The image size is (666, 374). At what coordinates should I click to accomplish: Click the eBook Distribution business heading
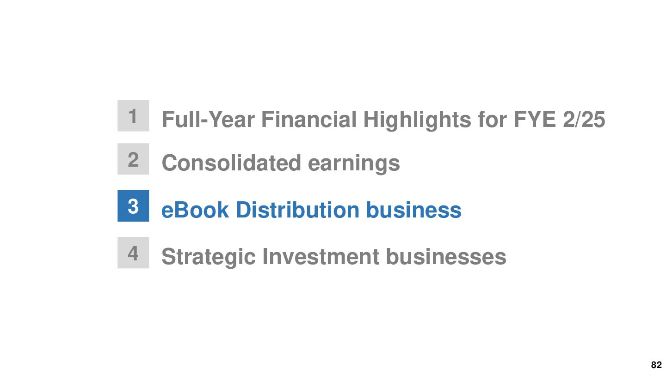point(311,210)
